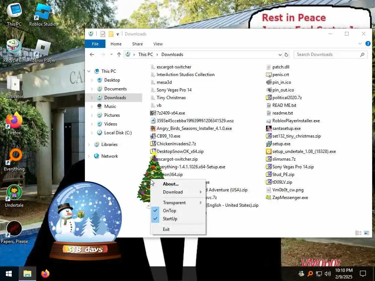Screen dimensions: 375x281
Task: Open the Download submenu
Action: [x=178, y=192]
